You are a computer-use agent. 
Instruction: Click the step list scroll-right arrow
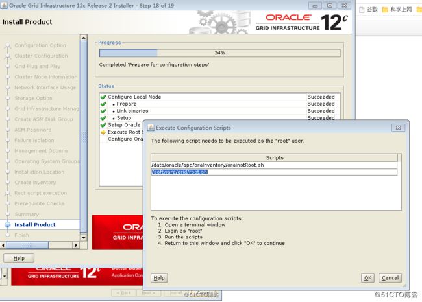click(76, 245)
